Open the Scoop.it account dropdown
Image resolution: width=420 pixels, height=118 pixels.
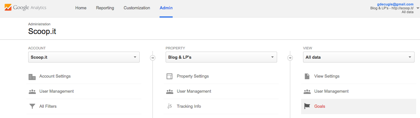84,57
